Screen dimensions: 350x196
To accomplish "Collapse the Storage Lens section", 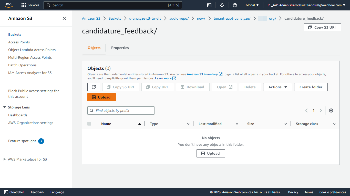I will (5, 107).
